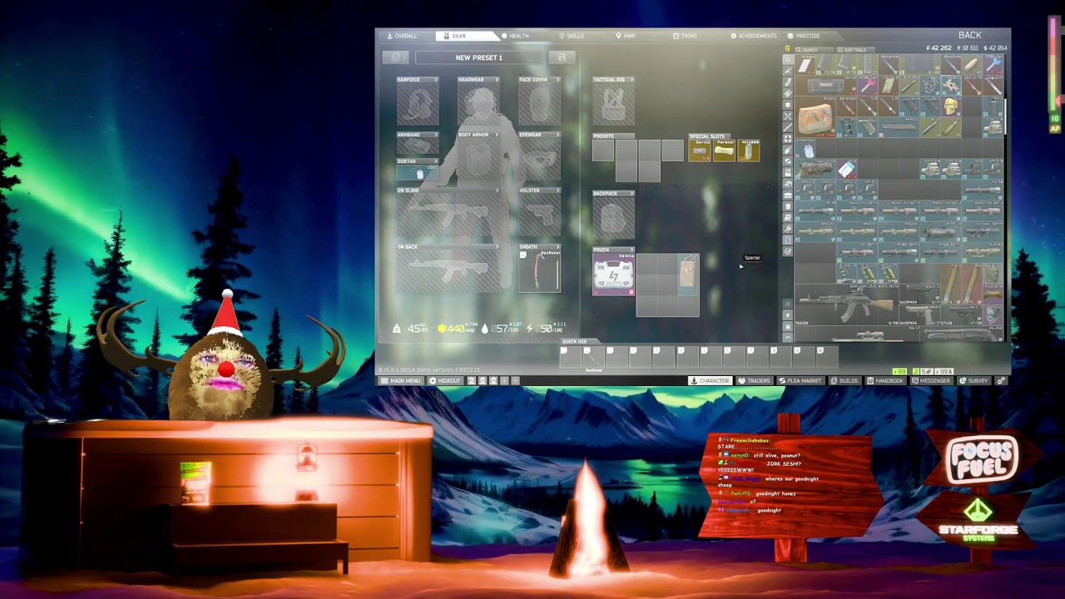Screen dimensions: 1065x599
Task: Expand the Holster slot arrow
Action: pos(557,191)
